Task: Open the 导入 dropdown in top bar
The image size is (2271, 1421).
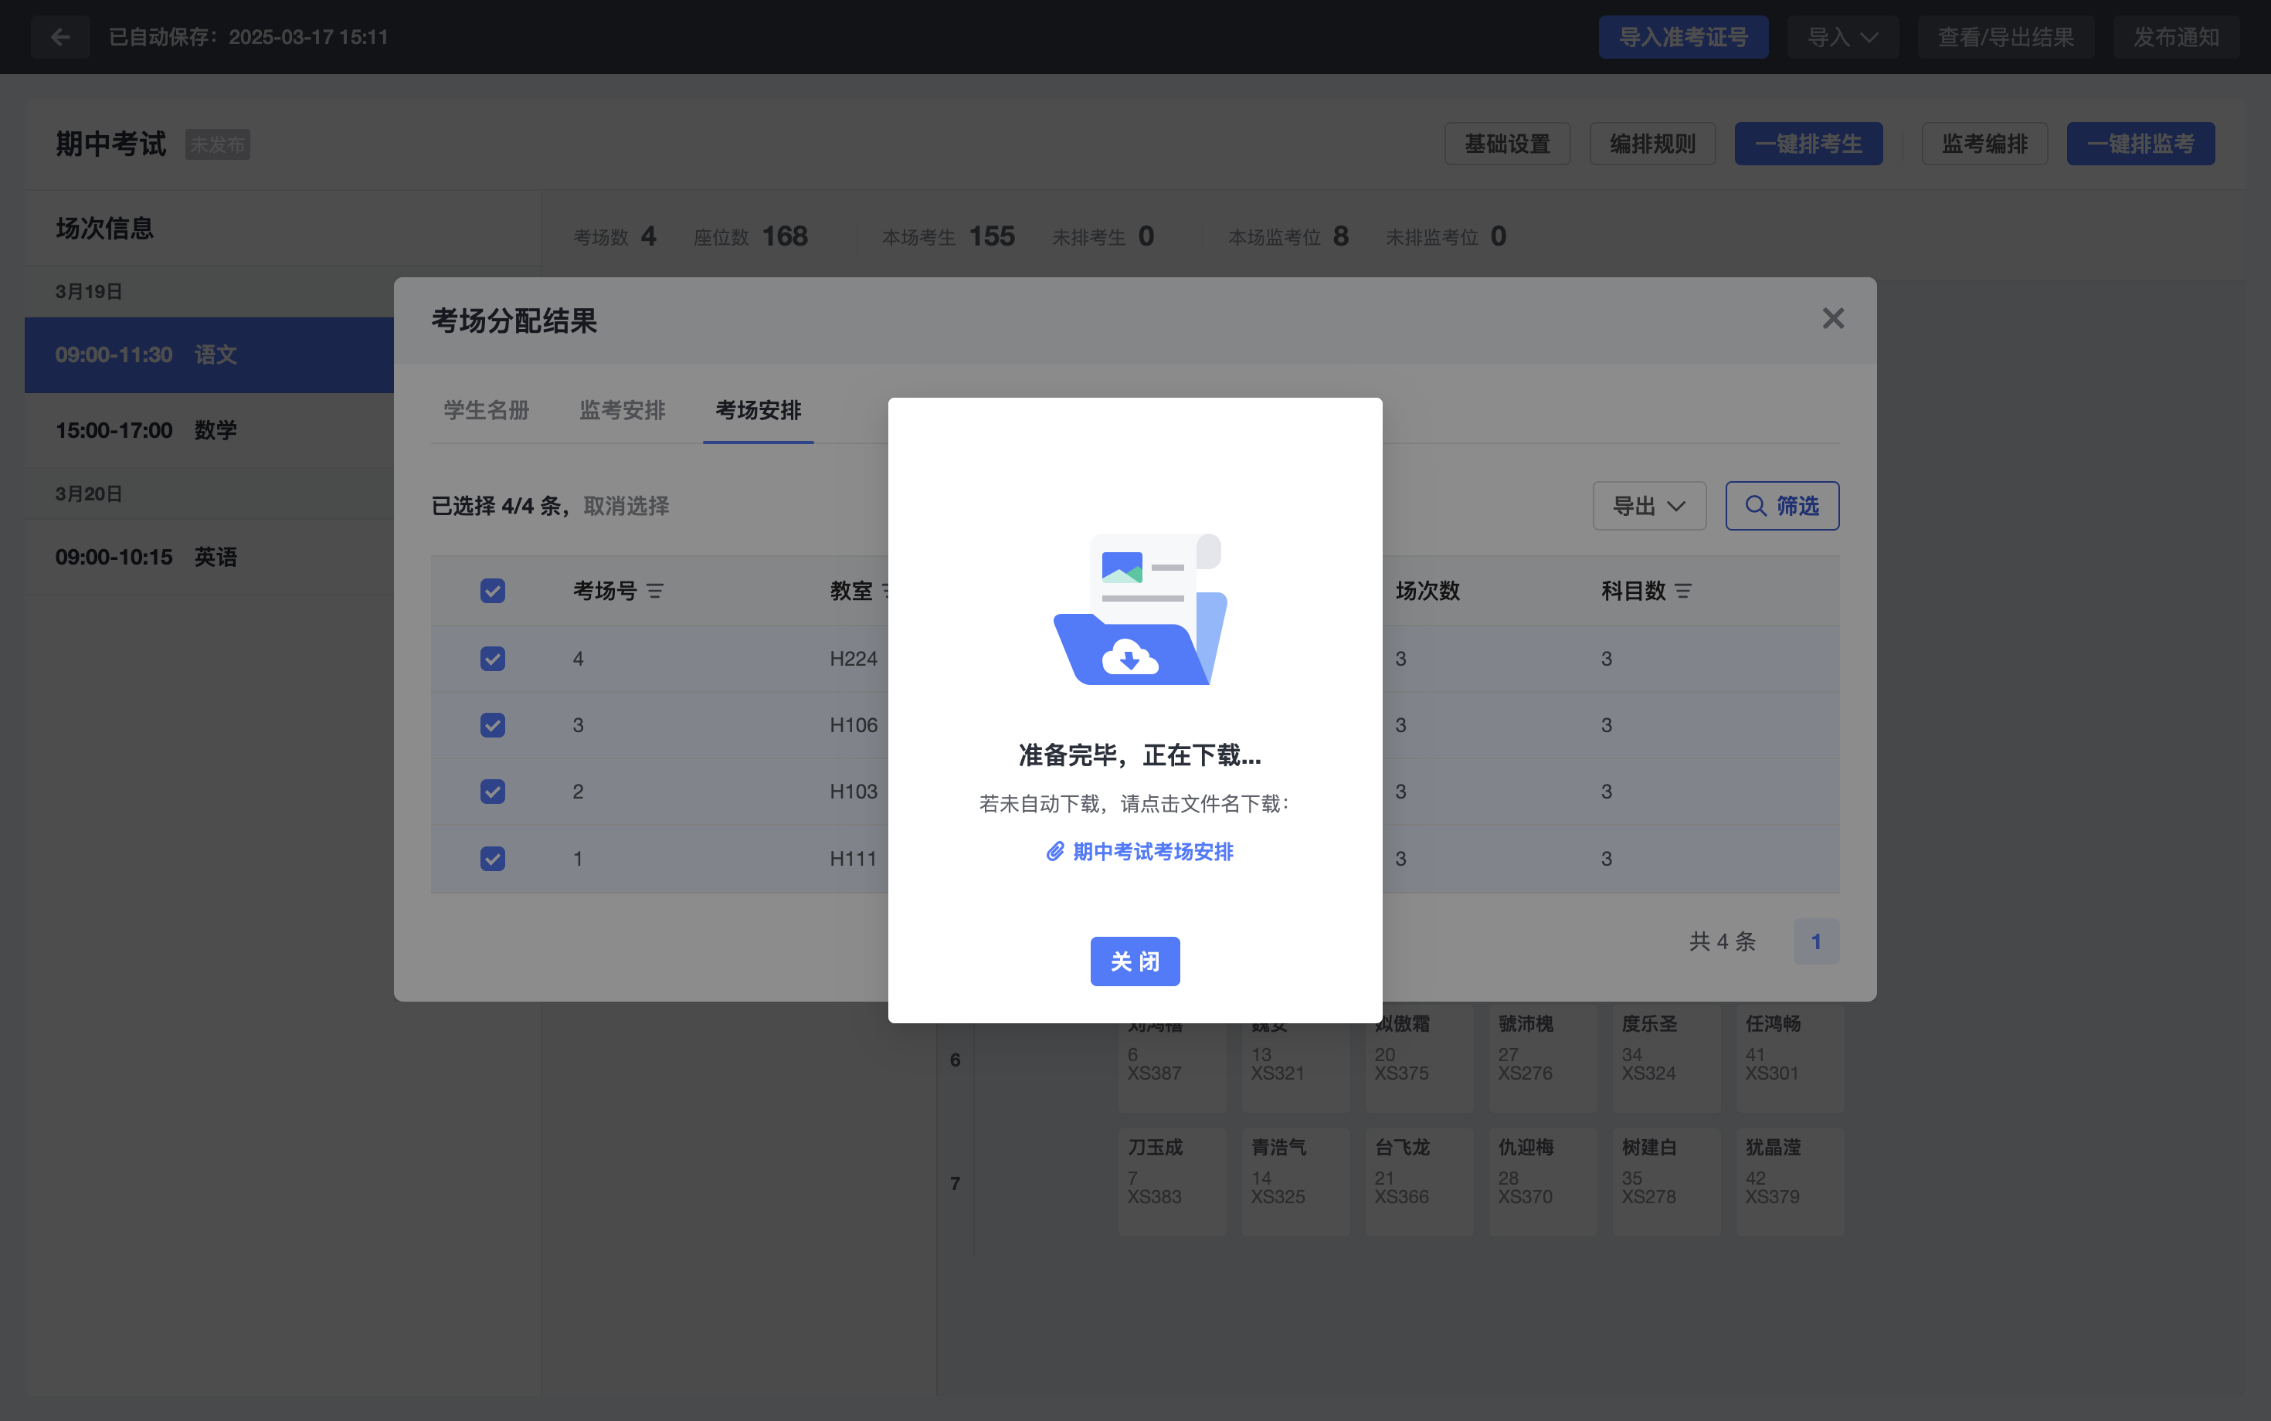Action: (x=1842, y=36)
